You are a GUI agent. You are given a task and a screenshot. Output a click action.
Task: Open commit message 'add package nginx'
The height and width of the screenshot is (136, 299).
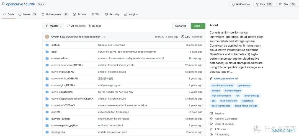(109, 85)
